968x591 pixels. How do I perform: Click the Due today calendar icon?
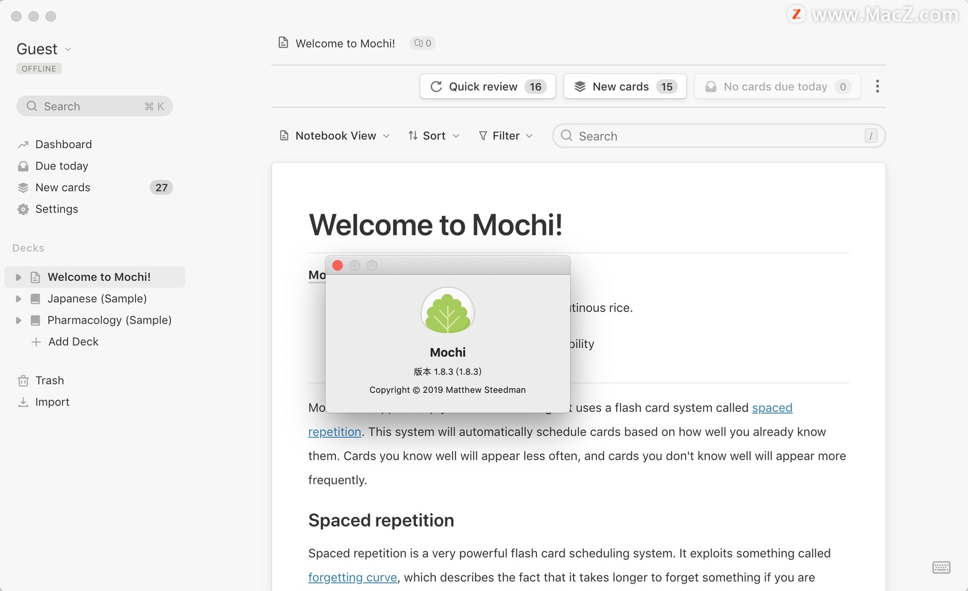23,165
